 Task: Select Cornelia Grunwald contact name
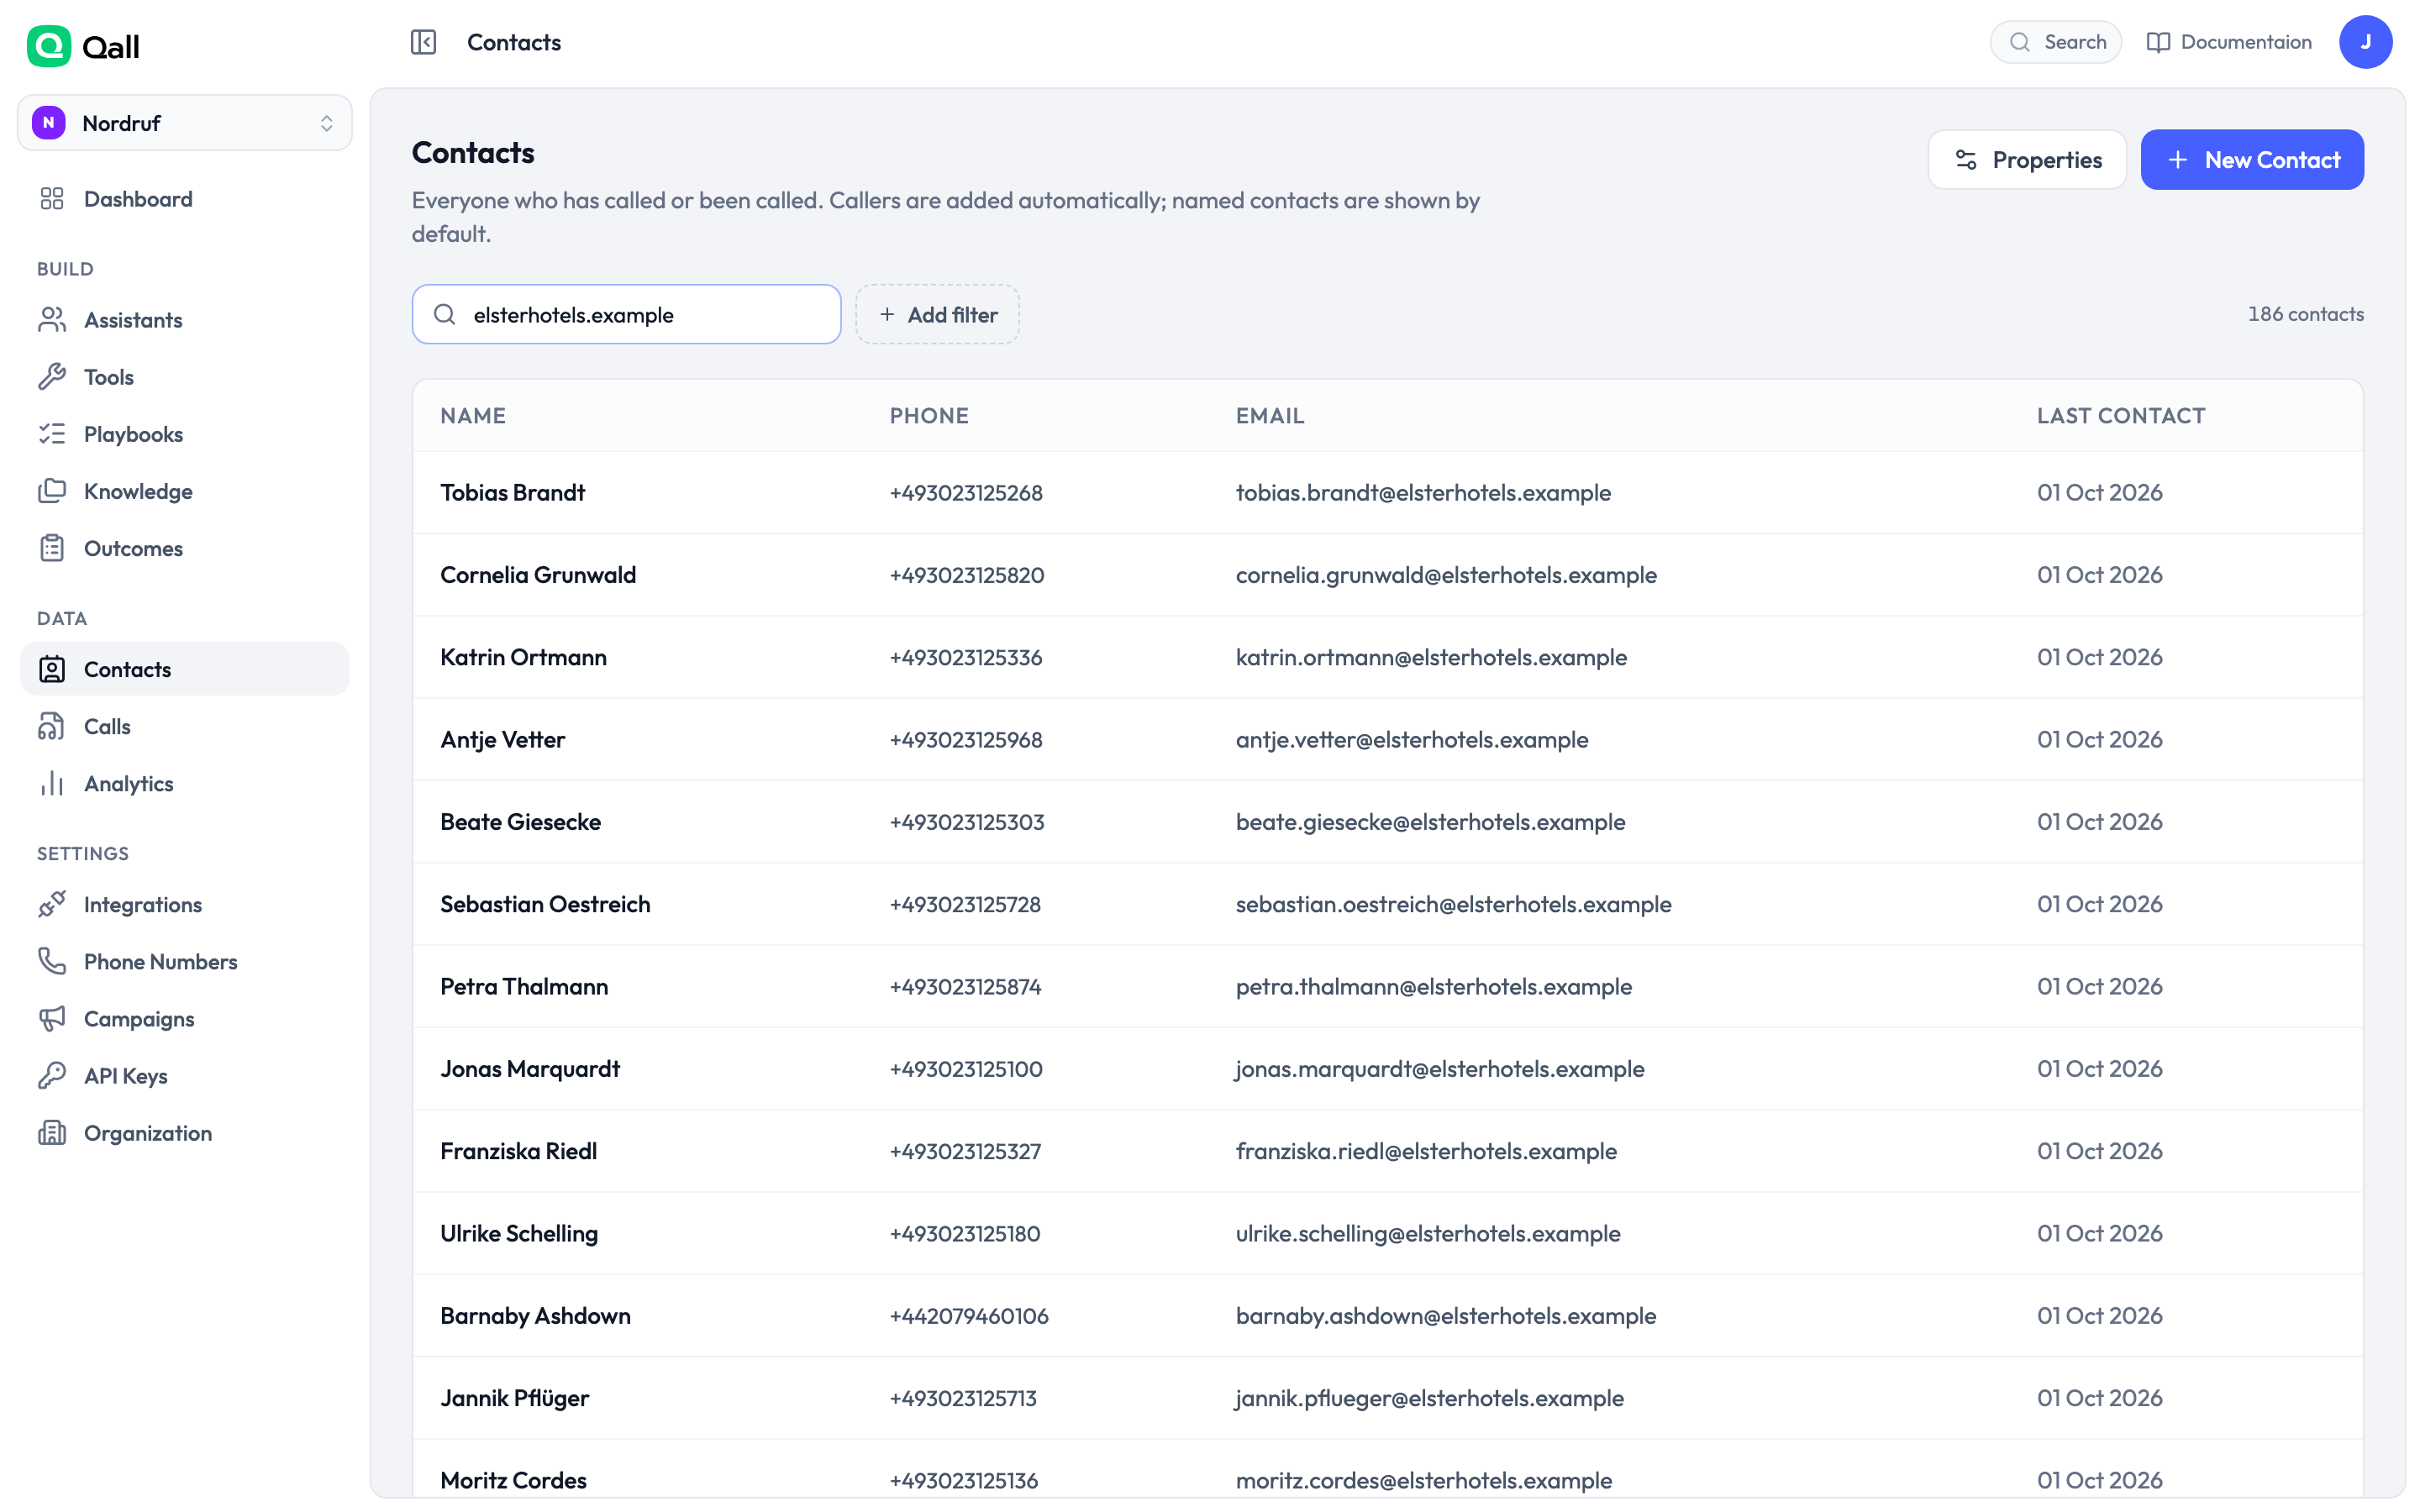pos(538,575)
